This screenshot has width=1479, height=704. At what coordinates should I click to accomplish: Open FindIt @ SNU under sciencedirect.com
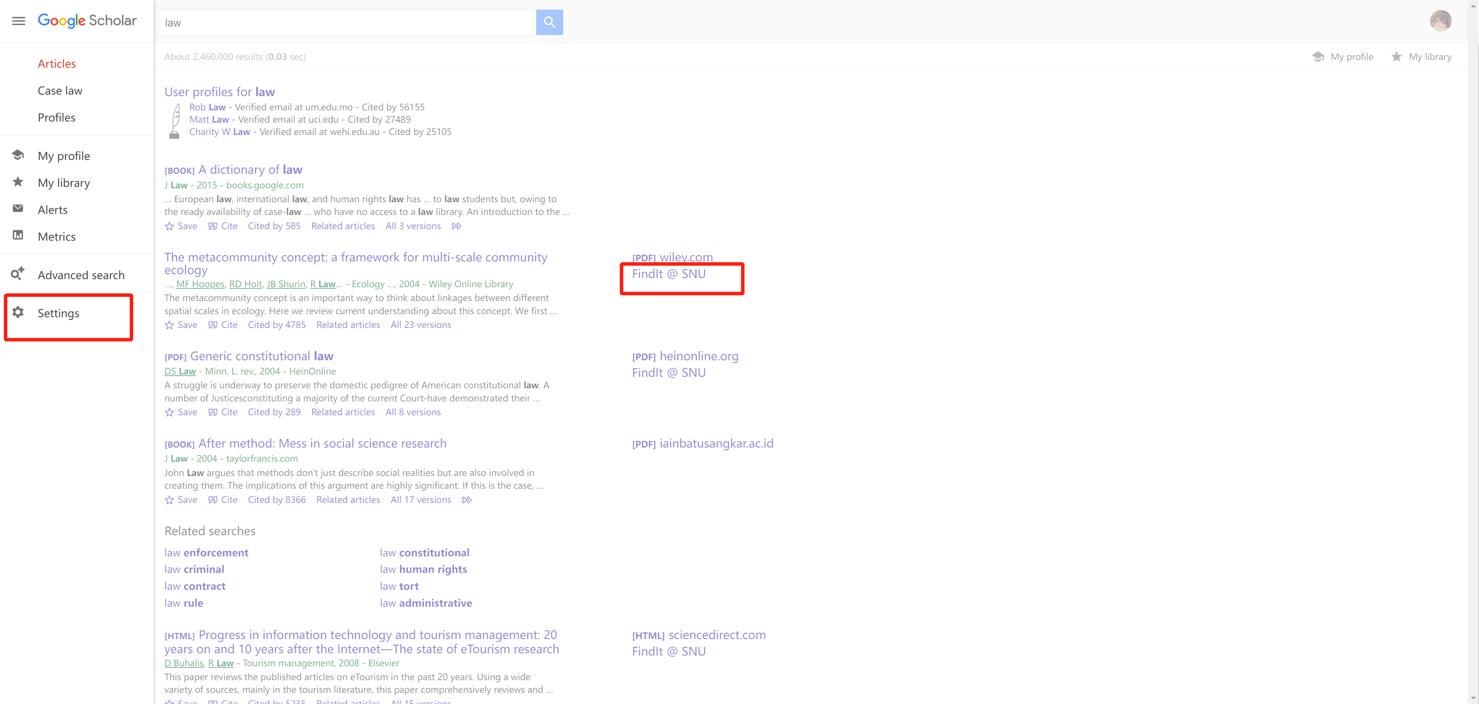[669, 651]
